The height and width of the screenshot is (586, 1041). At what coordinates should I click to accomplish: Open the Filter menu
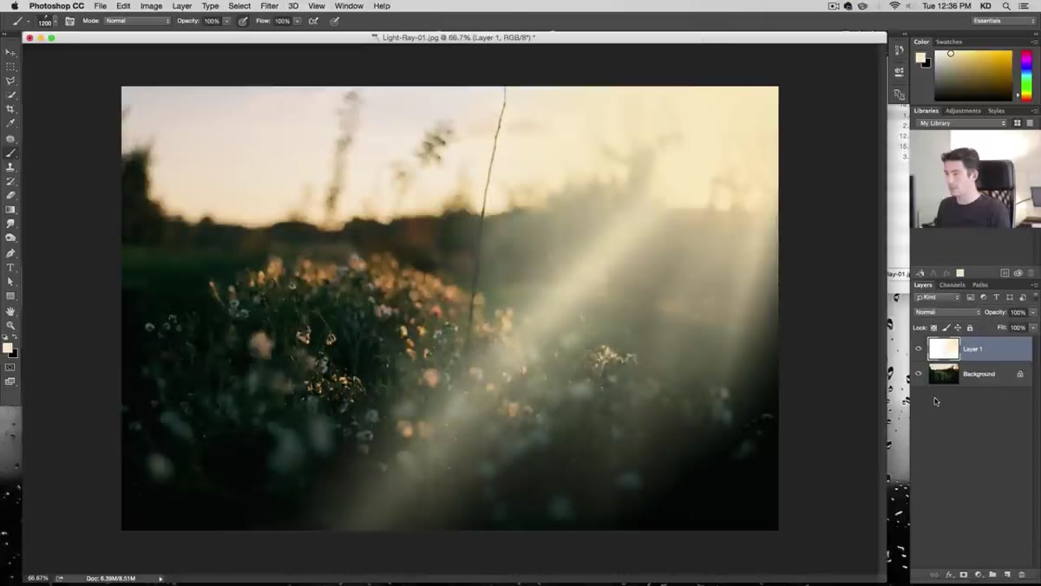pos(270,6)
